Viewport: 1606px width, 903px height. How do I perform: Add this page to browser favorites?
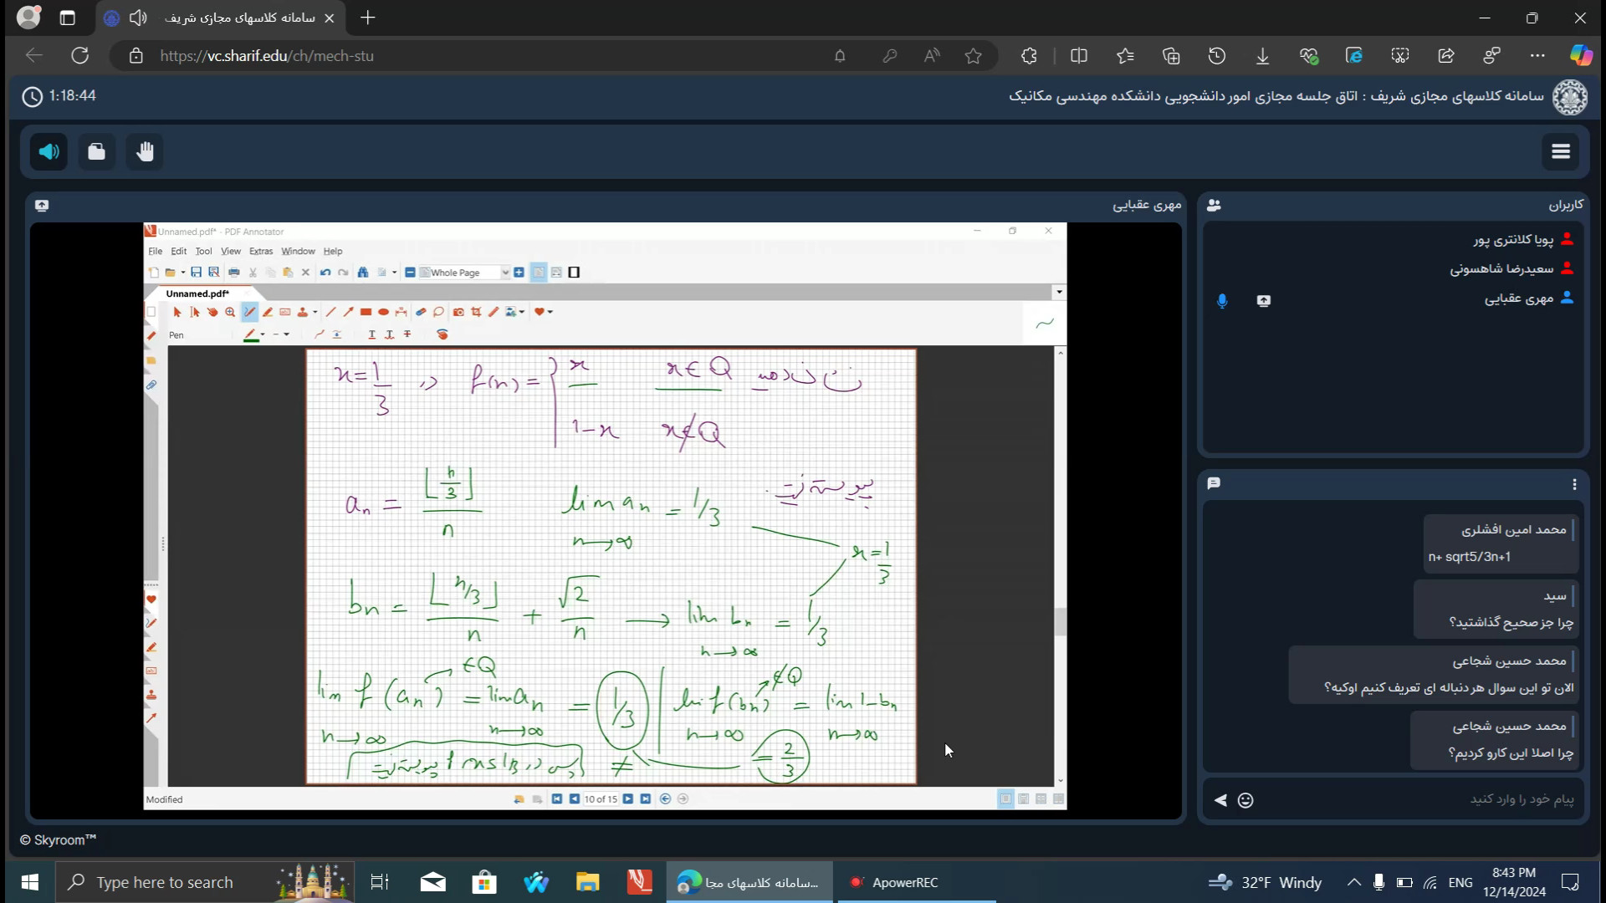pyautogui.click(x=973, y=56)
